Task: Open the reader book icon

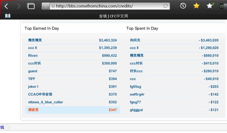Action: point(8,16)
